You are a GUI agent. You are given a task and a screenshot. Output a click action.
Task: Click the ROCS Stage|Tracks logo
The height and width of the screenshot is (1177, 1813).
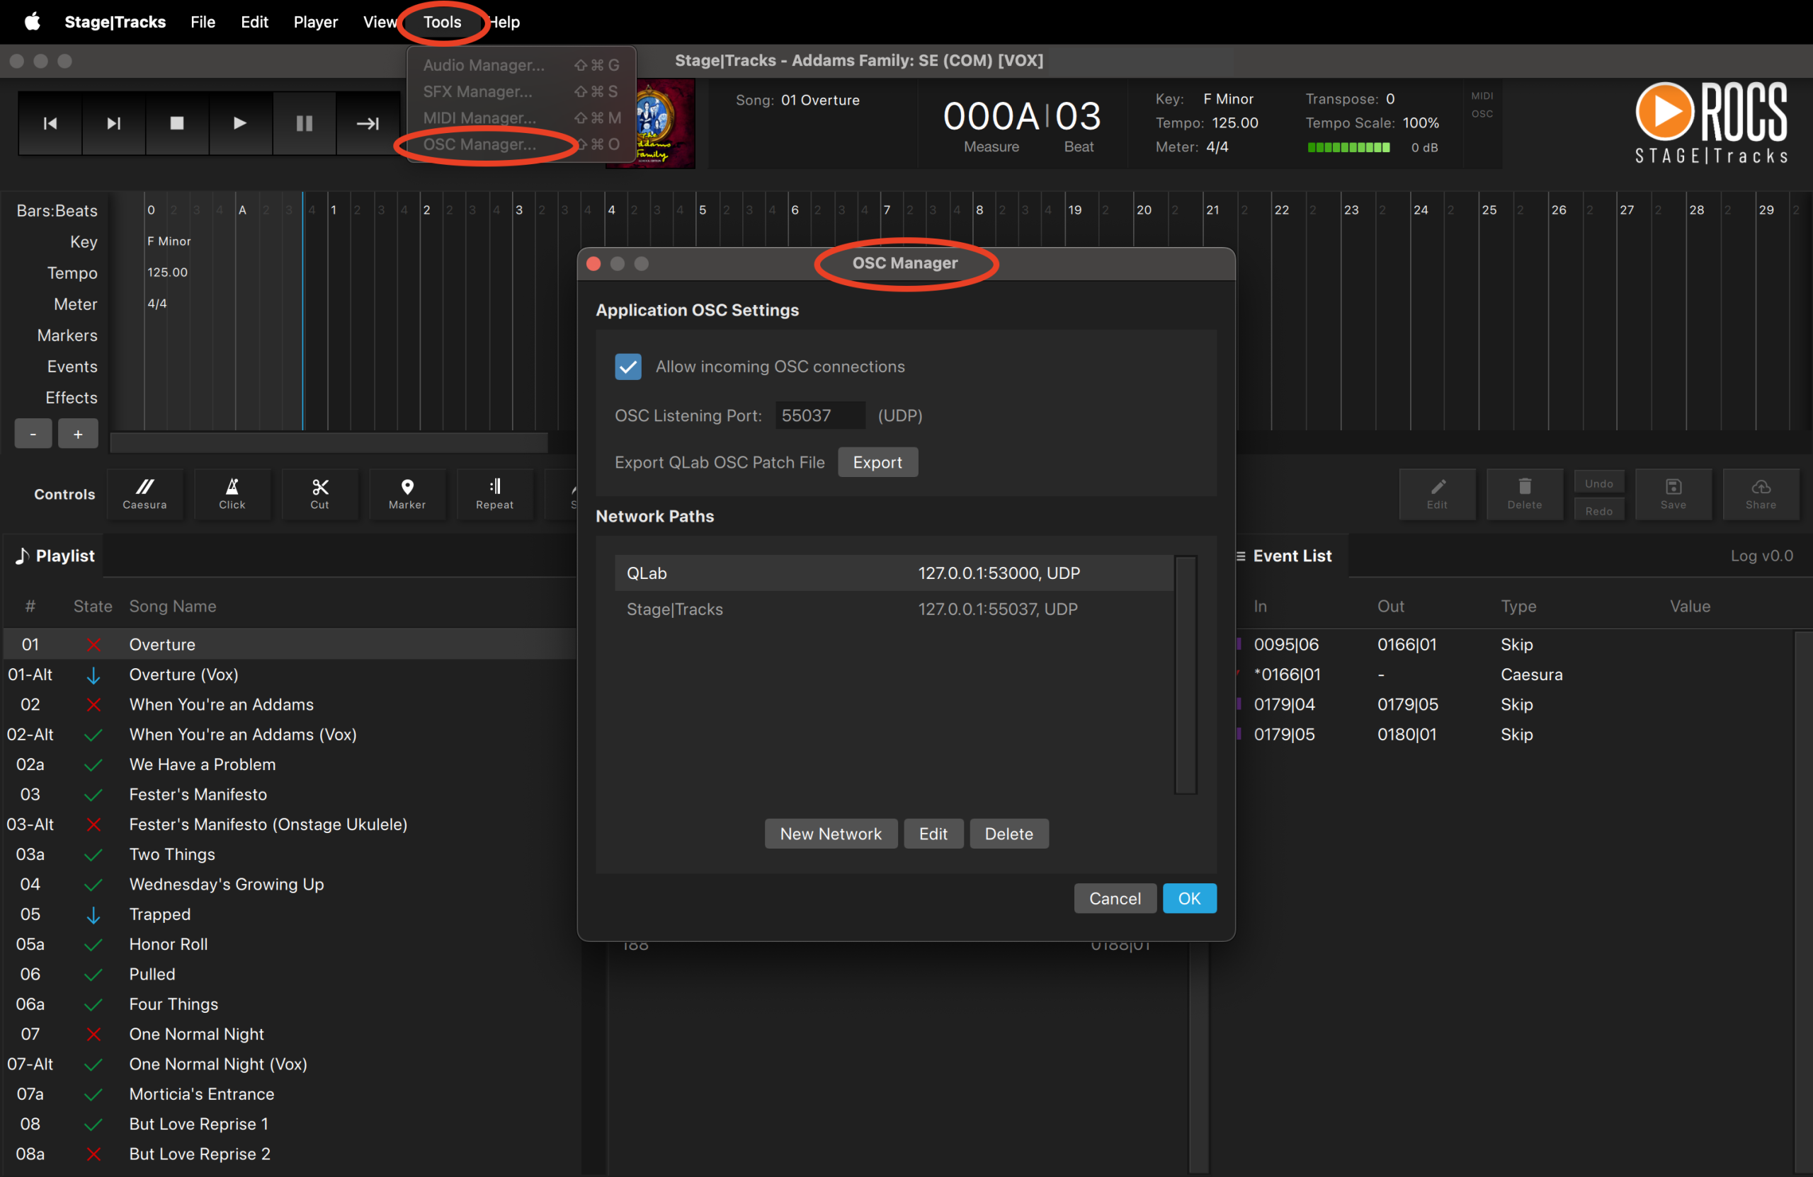(1710, 122)
